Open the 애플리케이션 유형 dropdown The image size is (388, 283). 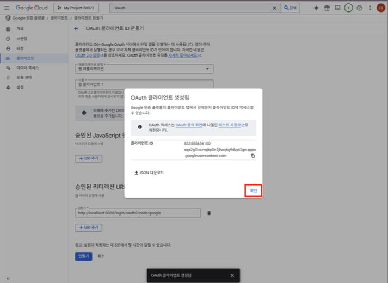[x=144, y=69]
